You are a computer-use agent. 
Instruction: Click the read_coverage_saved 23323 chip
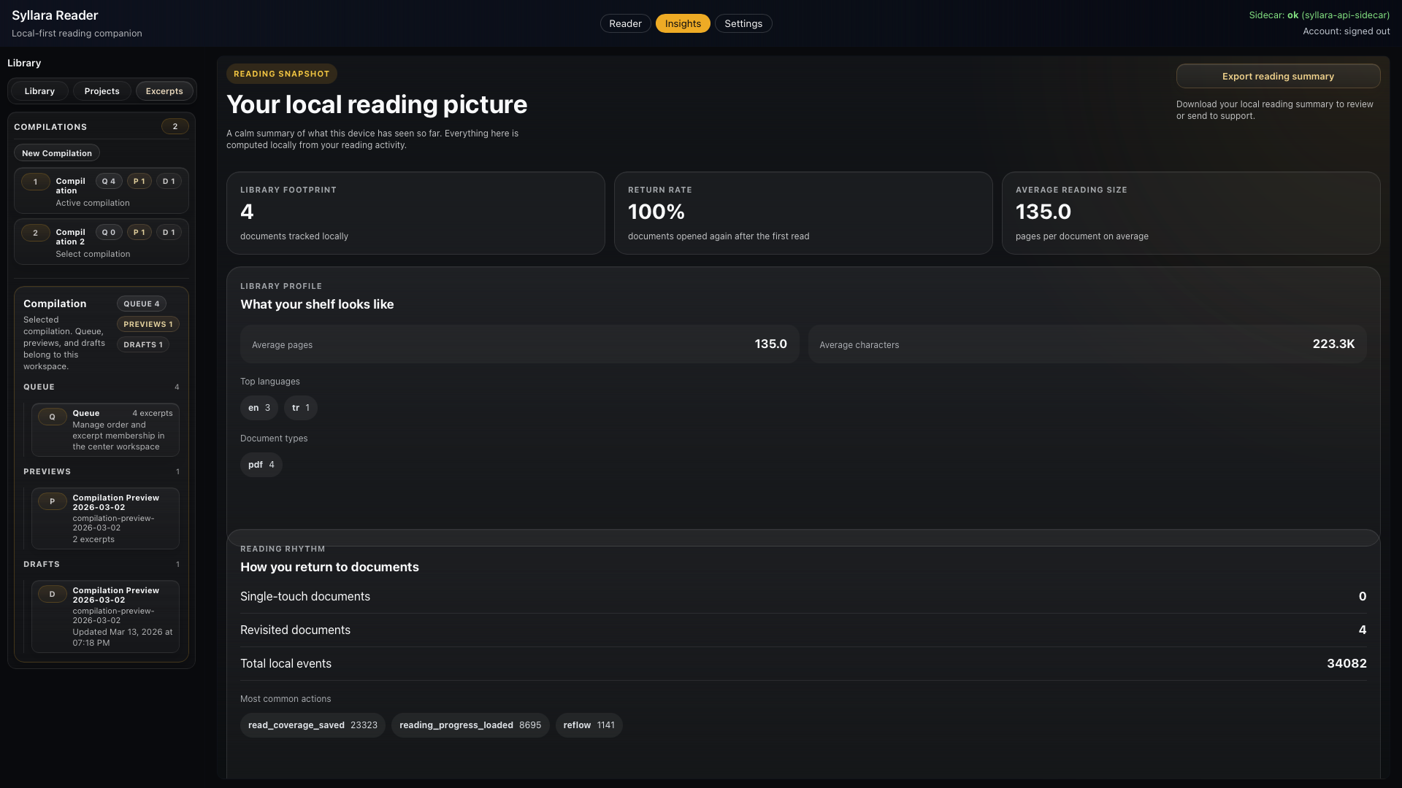[313, 725]
